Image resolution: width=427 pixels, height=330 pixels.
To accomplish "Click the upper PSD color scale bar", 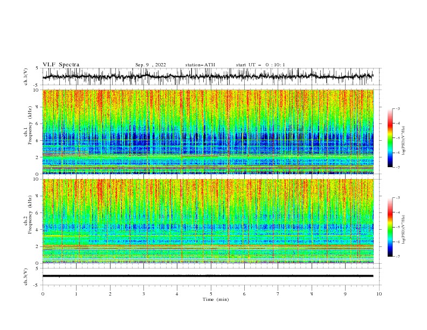I will tap(390, 138).
